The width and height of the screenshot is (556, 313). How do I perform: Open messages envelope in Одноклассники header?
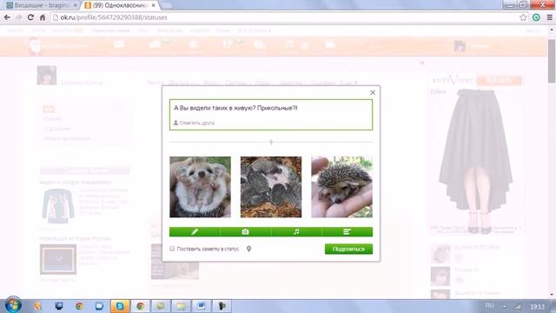pos(119,44)
